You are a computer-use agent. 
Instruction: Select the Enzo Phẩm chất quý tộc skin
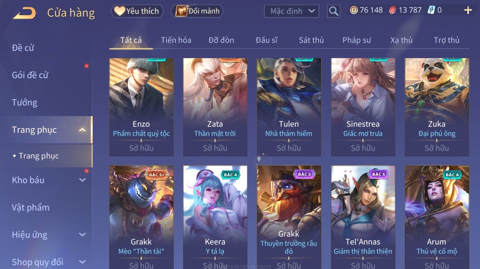(x=141, y=107)
